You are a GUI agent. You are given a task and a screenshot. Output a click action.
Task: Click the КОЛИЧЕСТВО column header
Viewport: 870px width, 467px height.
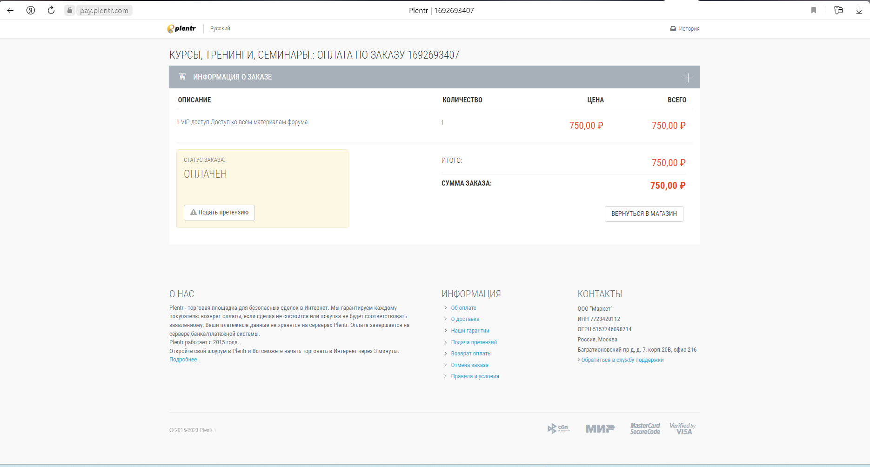point(462,100)
